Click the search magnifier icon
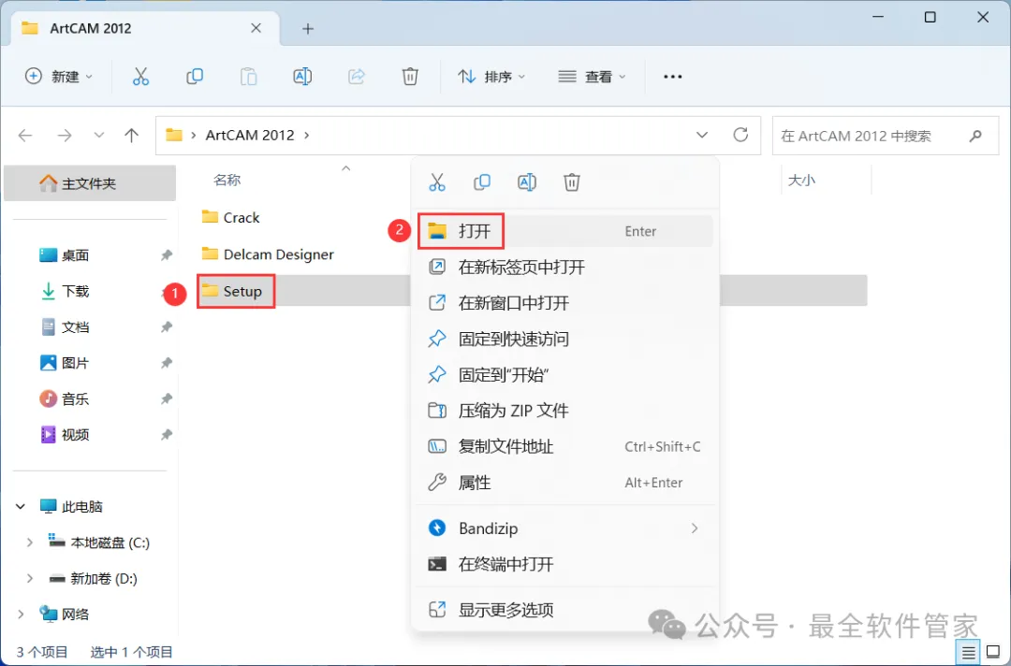This screenshot has width=1011, height=666. click(975, 136)
